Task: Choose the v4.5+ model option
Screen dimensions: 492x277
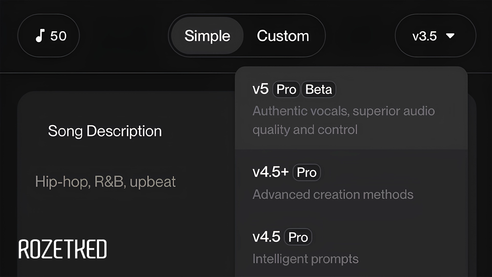Action: click(x=270, y=172)
